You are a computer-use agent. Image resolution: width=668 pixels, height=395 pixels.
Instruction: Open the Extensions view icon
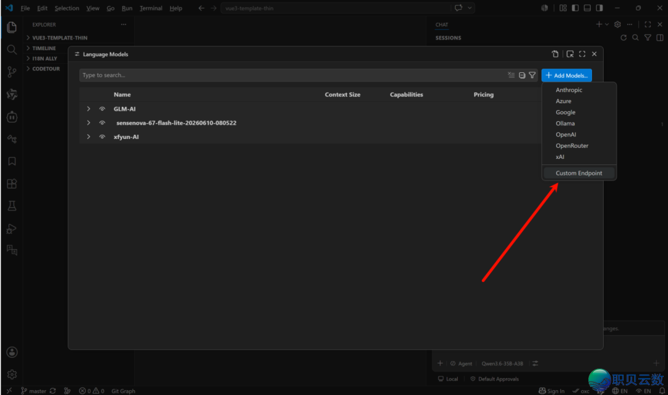(x=12, y=184)
